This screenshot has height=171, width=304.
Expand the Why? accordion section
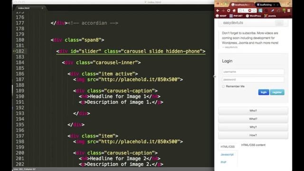253,127
